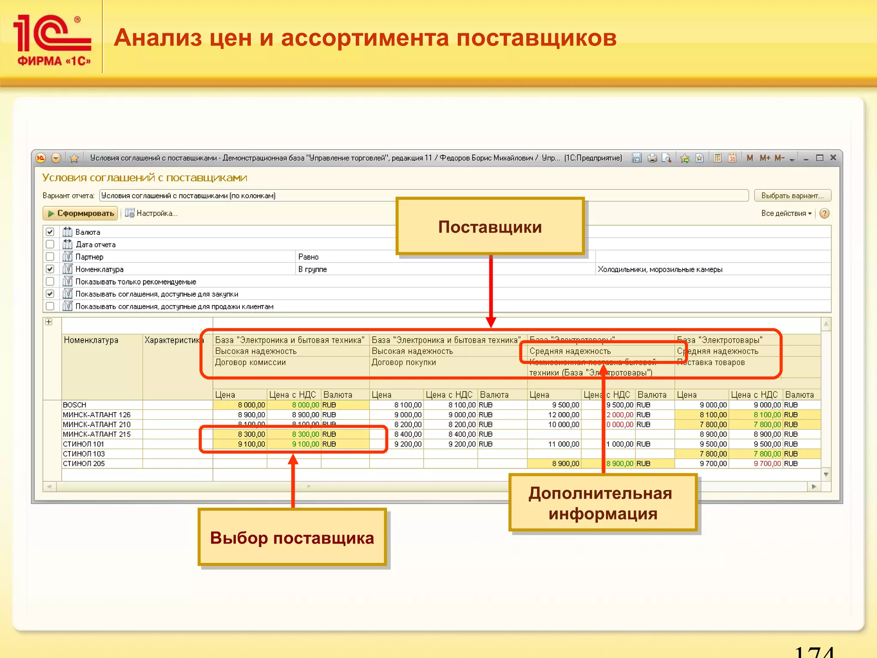Image resolution: width=877 pixels, height=658 pixels.
Task: Click the horizontal scrollbar left arrow
Action: (49, 487)
